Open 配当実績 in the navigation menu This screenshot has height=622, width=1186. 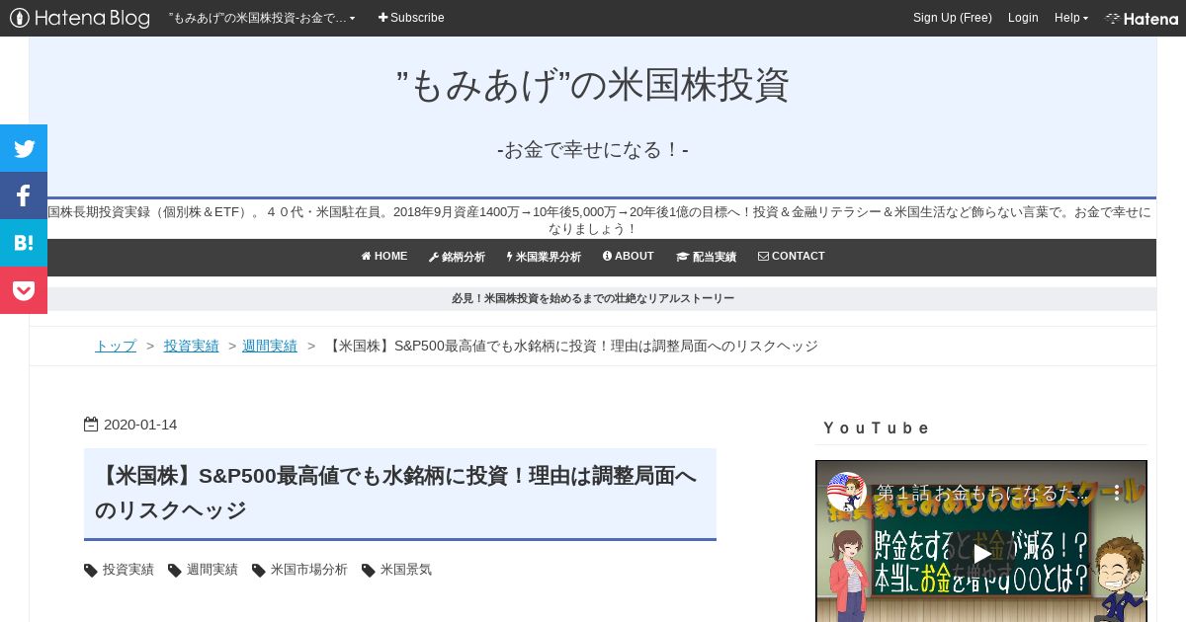[x=706, y=257]
